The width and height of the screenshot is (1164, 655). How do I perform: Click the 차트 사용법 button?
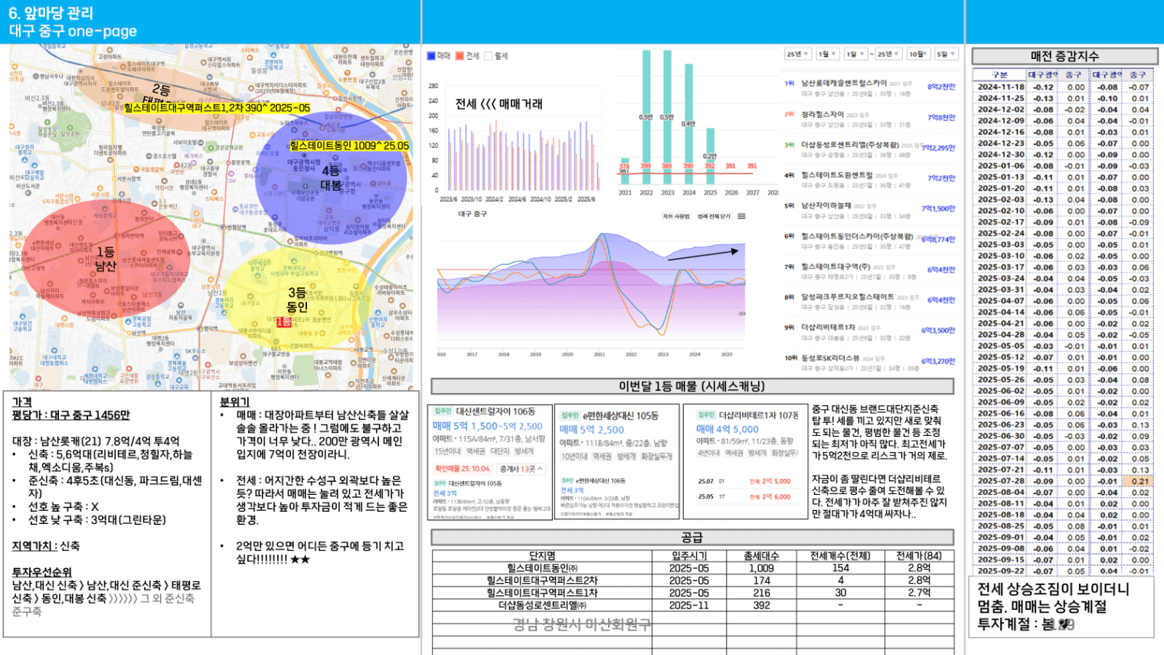(676, 217)
